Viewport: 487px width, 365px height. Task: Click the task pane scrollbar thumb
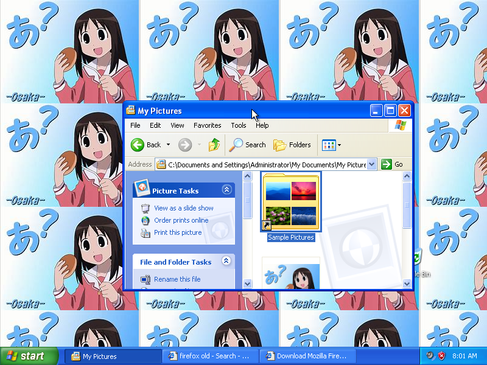248,200
